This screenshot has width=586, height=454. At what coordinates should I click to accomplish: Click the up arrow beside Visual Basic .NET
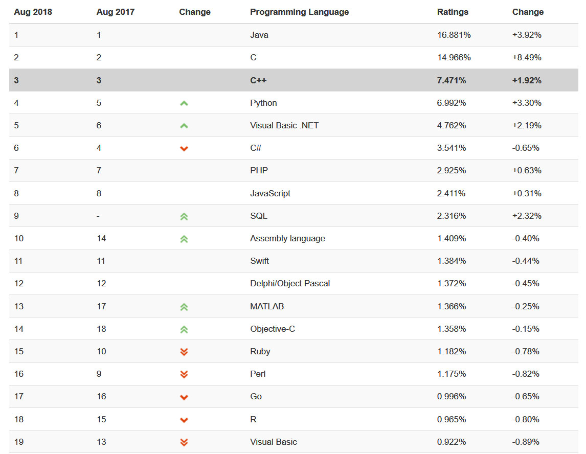tap(184, 126)
